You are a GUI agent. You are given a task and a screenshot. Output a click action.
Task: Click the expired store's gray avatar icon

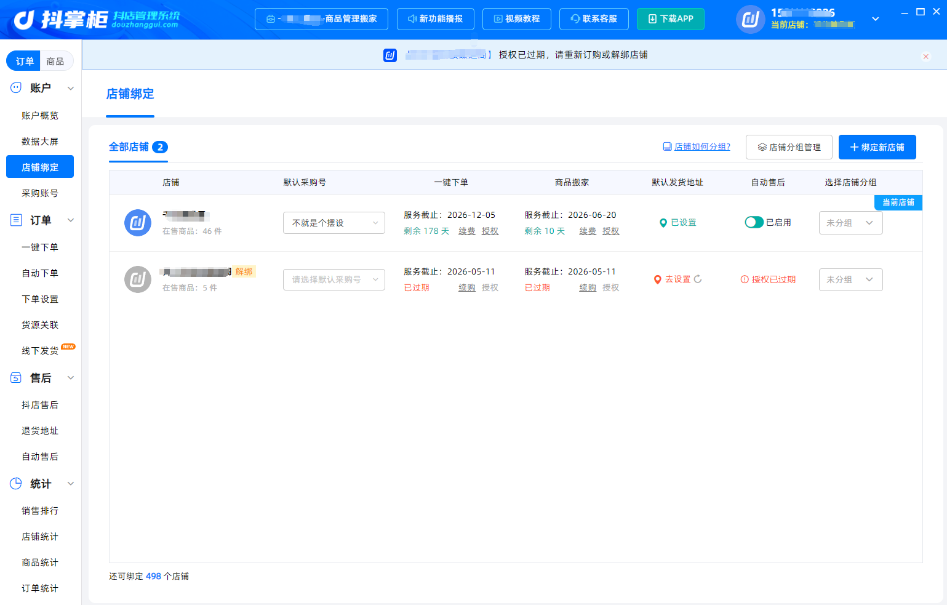click(138, 279)
